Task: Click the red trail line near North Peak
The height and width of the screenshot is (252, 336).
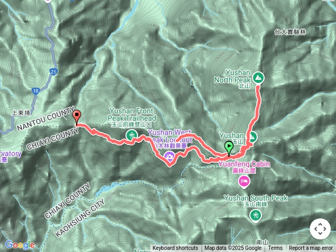Action: pos(258,101)
